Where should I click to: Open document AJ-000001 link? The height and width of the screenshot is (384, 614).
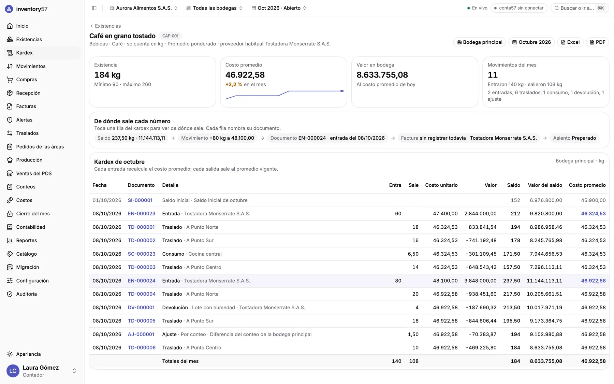click(141, 334)
